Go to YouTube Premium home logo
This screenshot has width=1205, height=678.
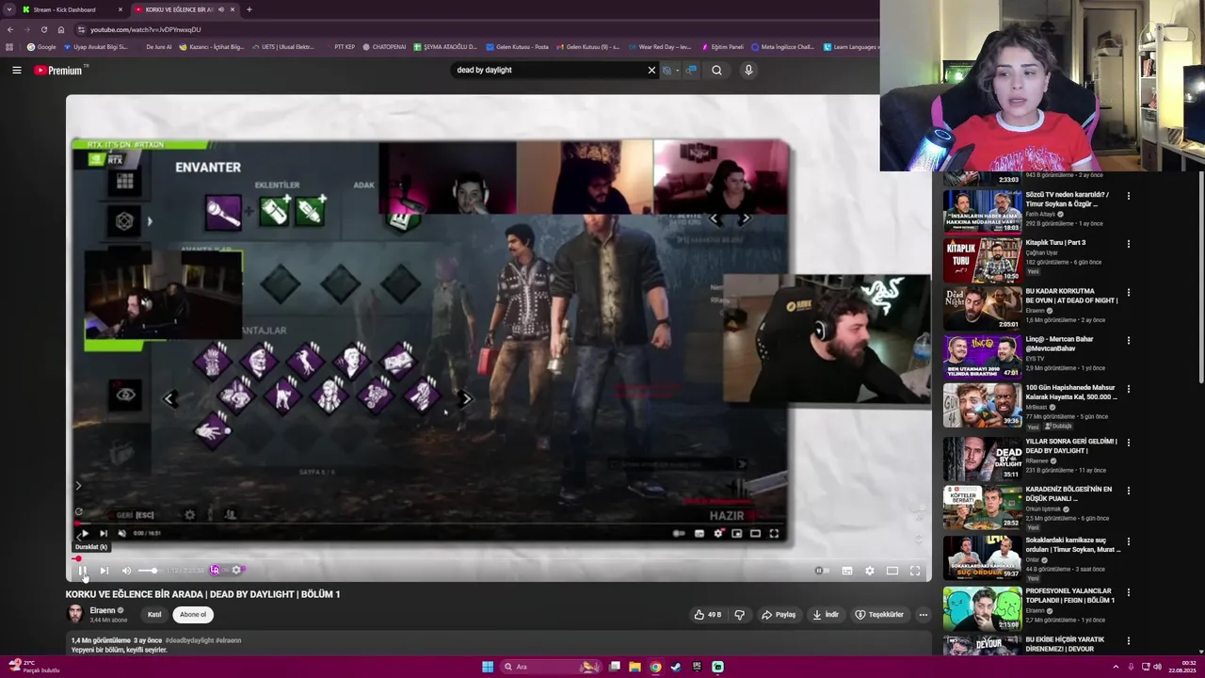coord(60,70)
